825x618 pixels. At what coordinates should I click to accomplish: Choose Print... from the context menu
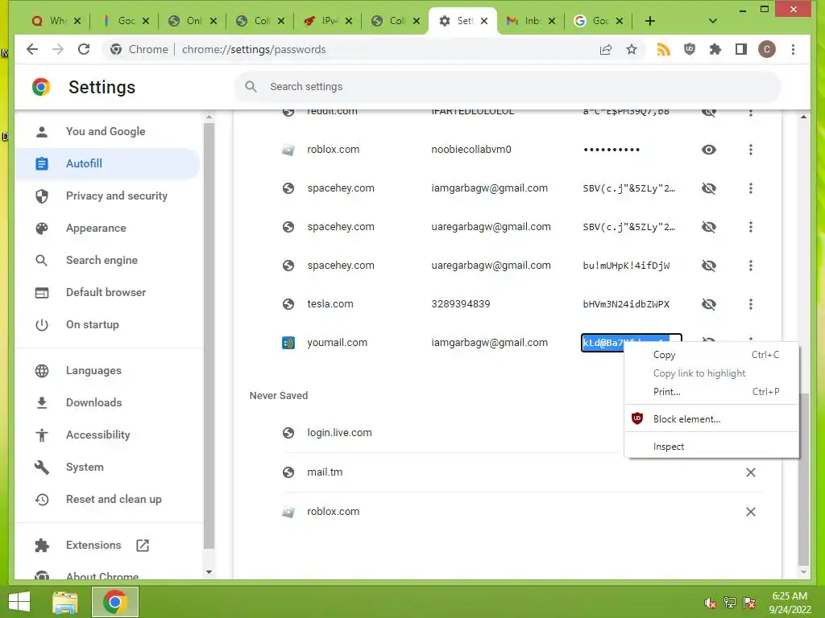711,392
